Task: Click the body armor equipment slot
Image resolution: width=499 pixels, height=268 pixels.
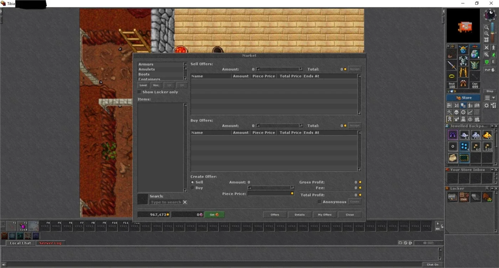Action: [463, 61]
